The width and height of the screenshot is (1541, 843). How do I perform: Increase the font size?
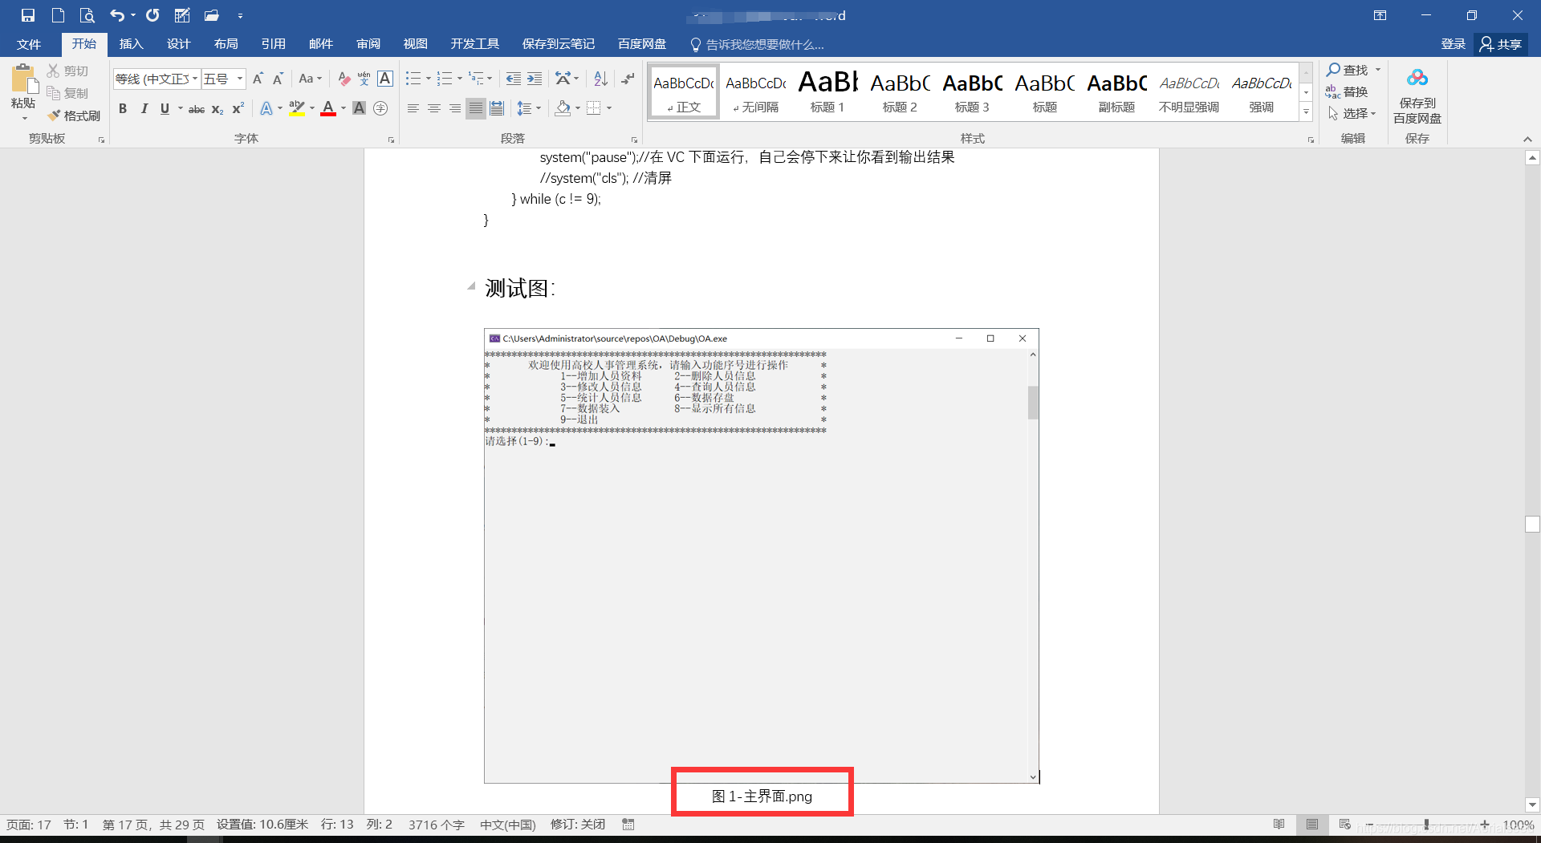258,79
